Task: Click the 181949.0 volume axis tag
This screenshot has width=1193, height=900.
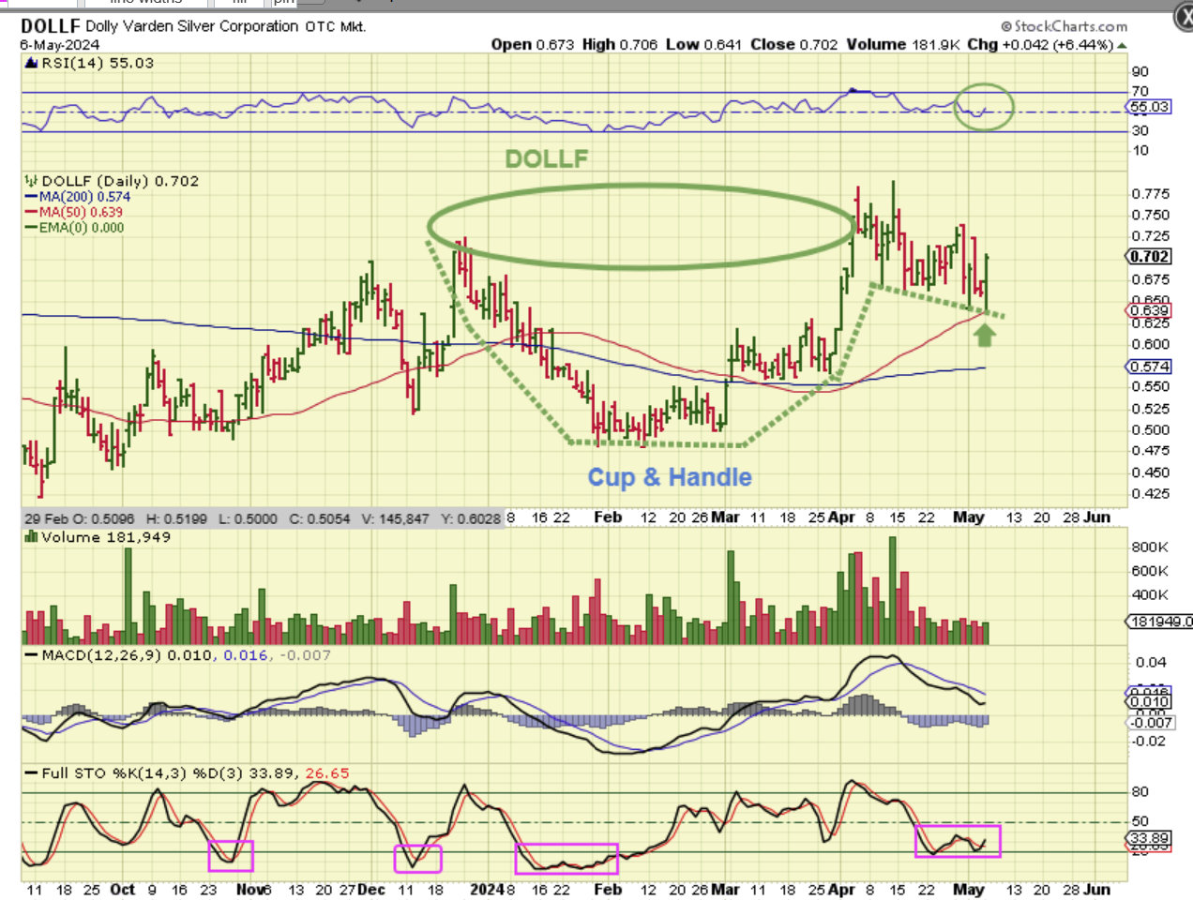Action: (x=1160, y=622)
